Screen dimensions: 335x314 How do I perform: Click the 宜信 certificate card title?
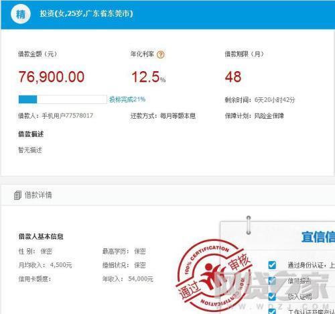tap(318, 237)
